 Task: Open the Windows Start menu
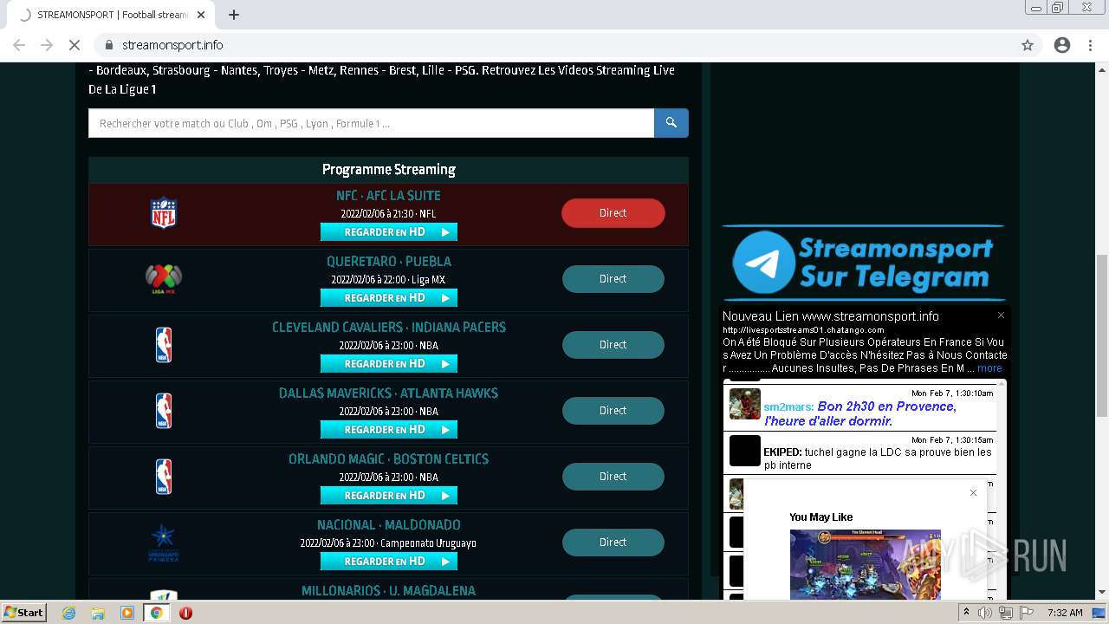point(23,613)
